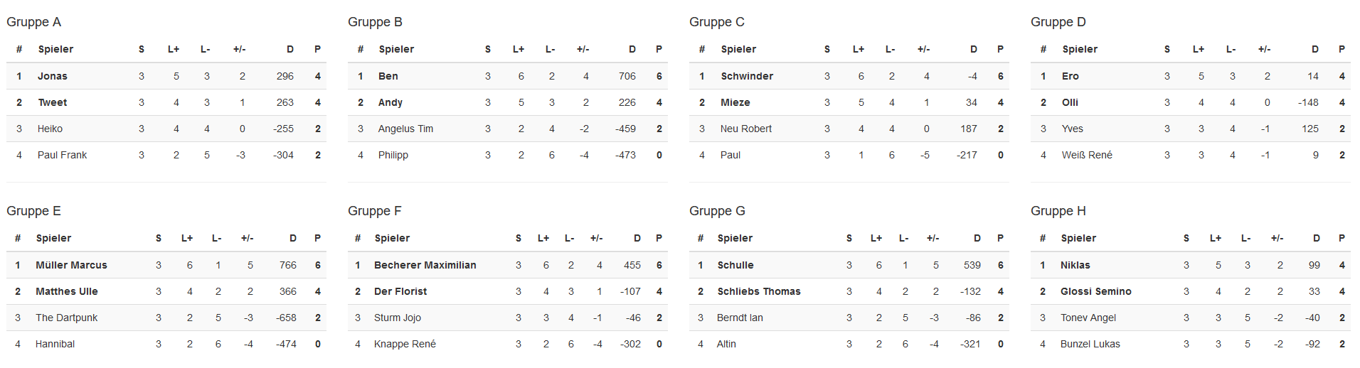Viewport: 1360px width, 368px height.
Task: Select Becherer Maximilian in Gruppe F
Action: coord(425,265)
